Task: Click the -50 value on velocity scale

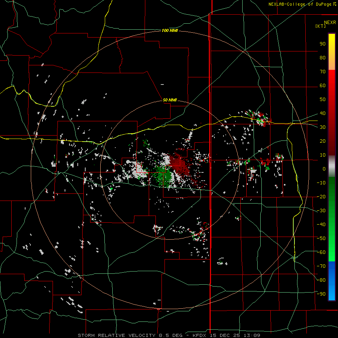Action: pos(321,238)
